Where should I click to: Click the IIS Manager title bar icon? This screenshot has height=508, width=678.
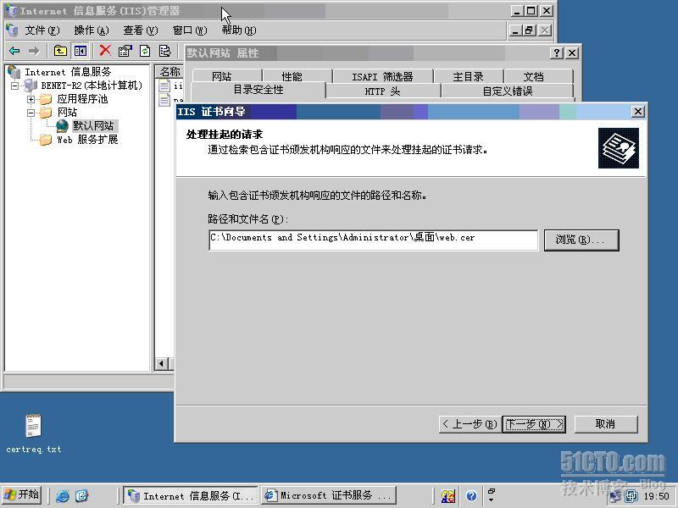(11, 11)
